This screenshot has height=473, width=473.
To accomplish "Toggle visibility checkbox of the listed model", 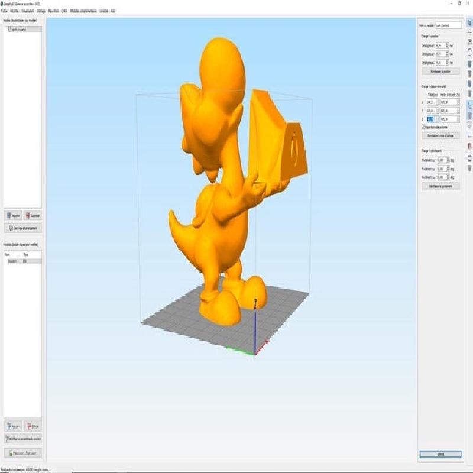I will 10,29.
